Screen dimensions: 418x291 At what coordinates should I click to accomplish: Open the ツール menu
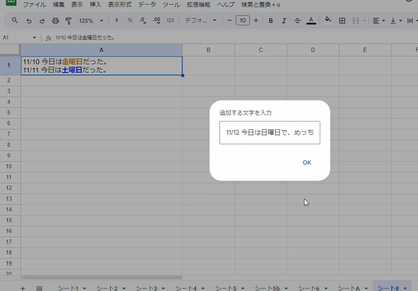[172, 5]
